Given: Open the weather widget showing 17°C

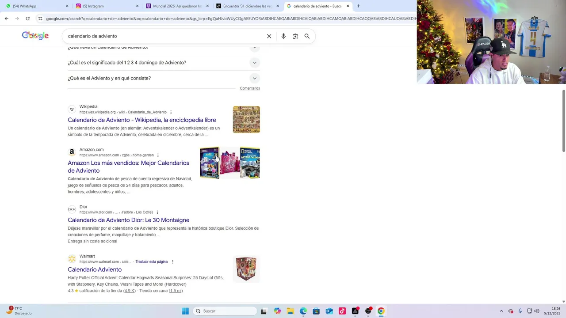Looking at the screenshot, I should [19, 310].
